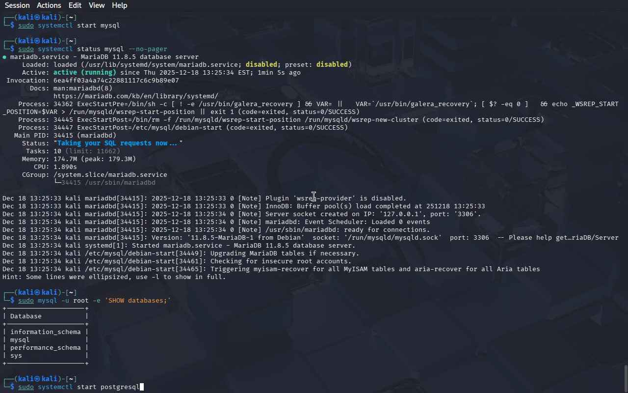Click the information_schema database row
This screenshot has height=393, width=628.
point(45,332)
